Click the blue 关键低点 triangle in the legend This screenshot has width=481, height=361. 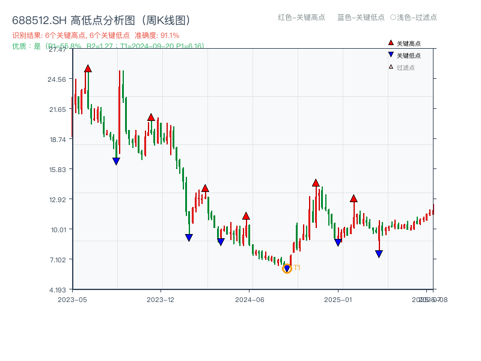390,54
